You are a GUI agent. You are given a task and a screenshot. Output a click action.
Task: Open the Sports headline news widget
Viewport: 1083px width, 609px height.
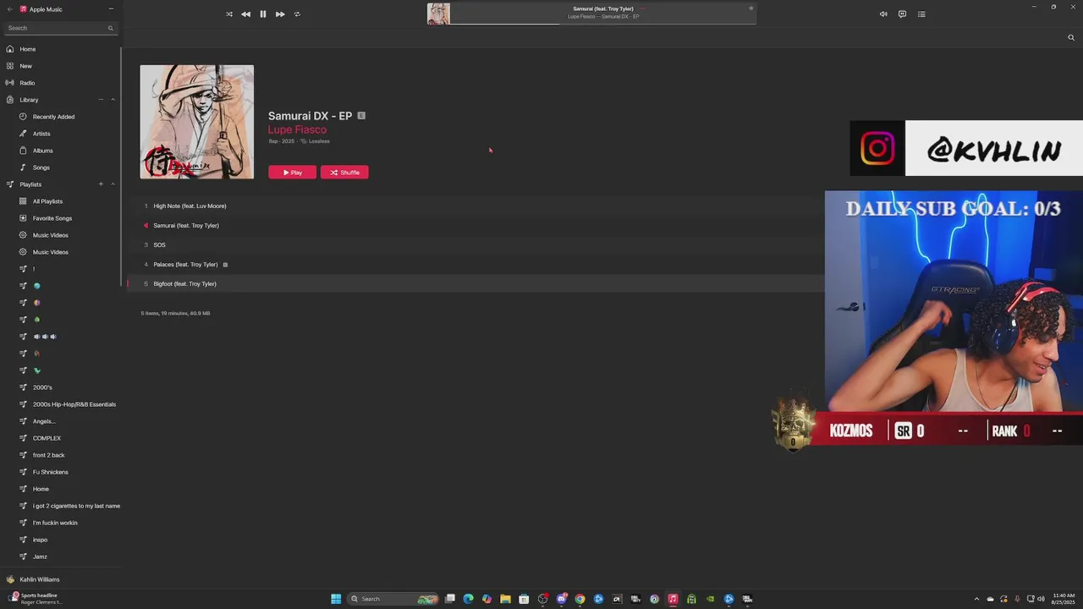point(34,599)
